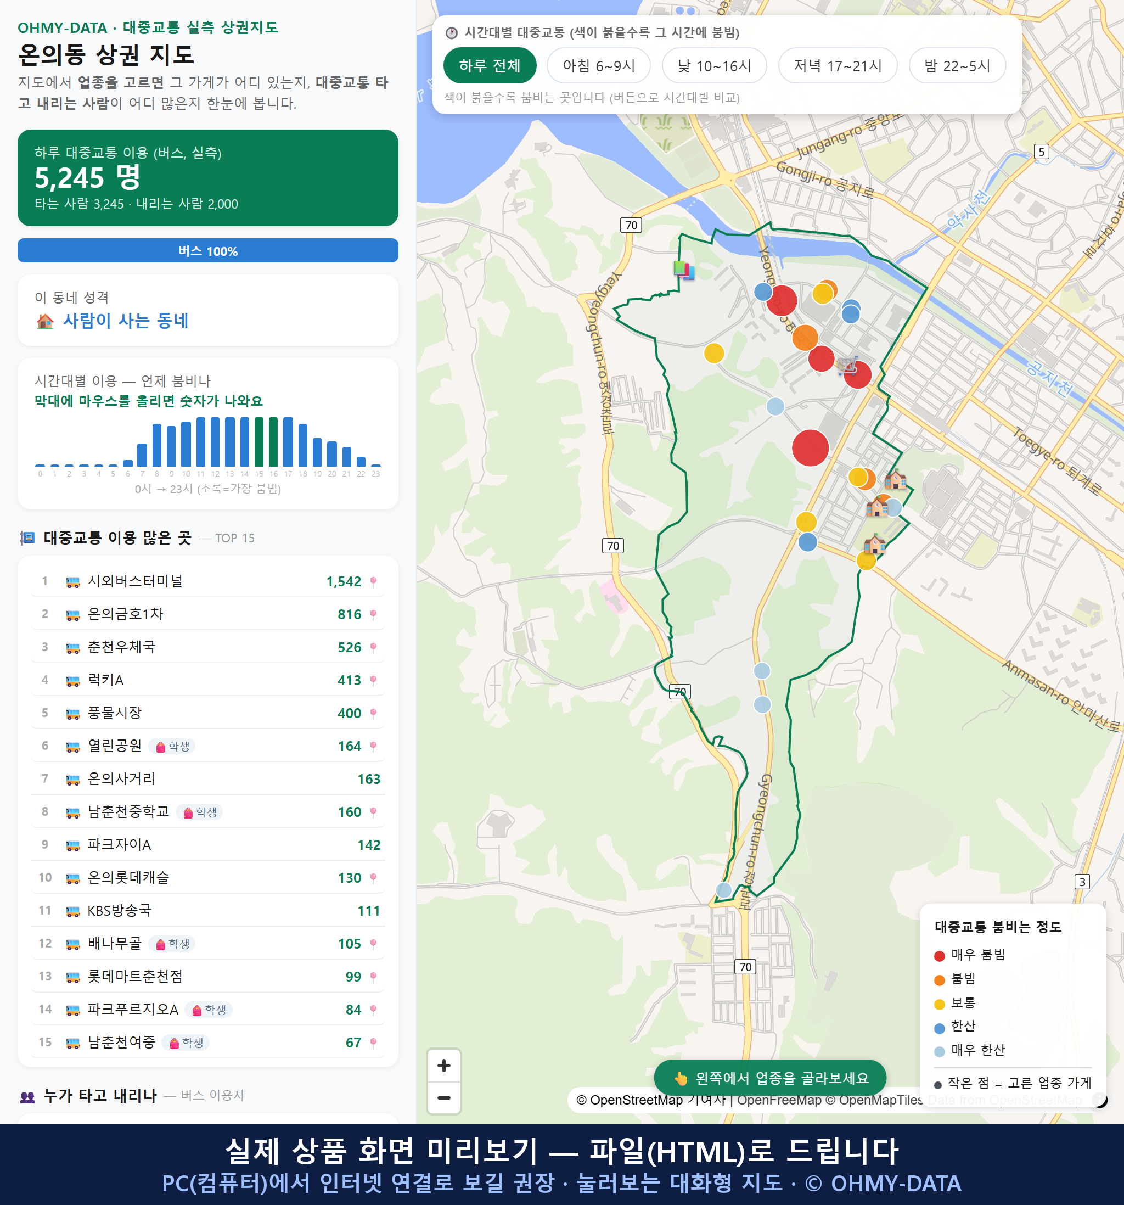Click the 버스 100% share bar
Screen dimensions: 1124x1205
tap(208, 250)
